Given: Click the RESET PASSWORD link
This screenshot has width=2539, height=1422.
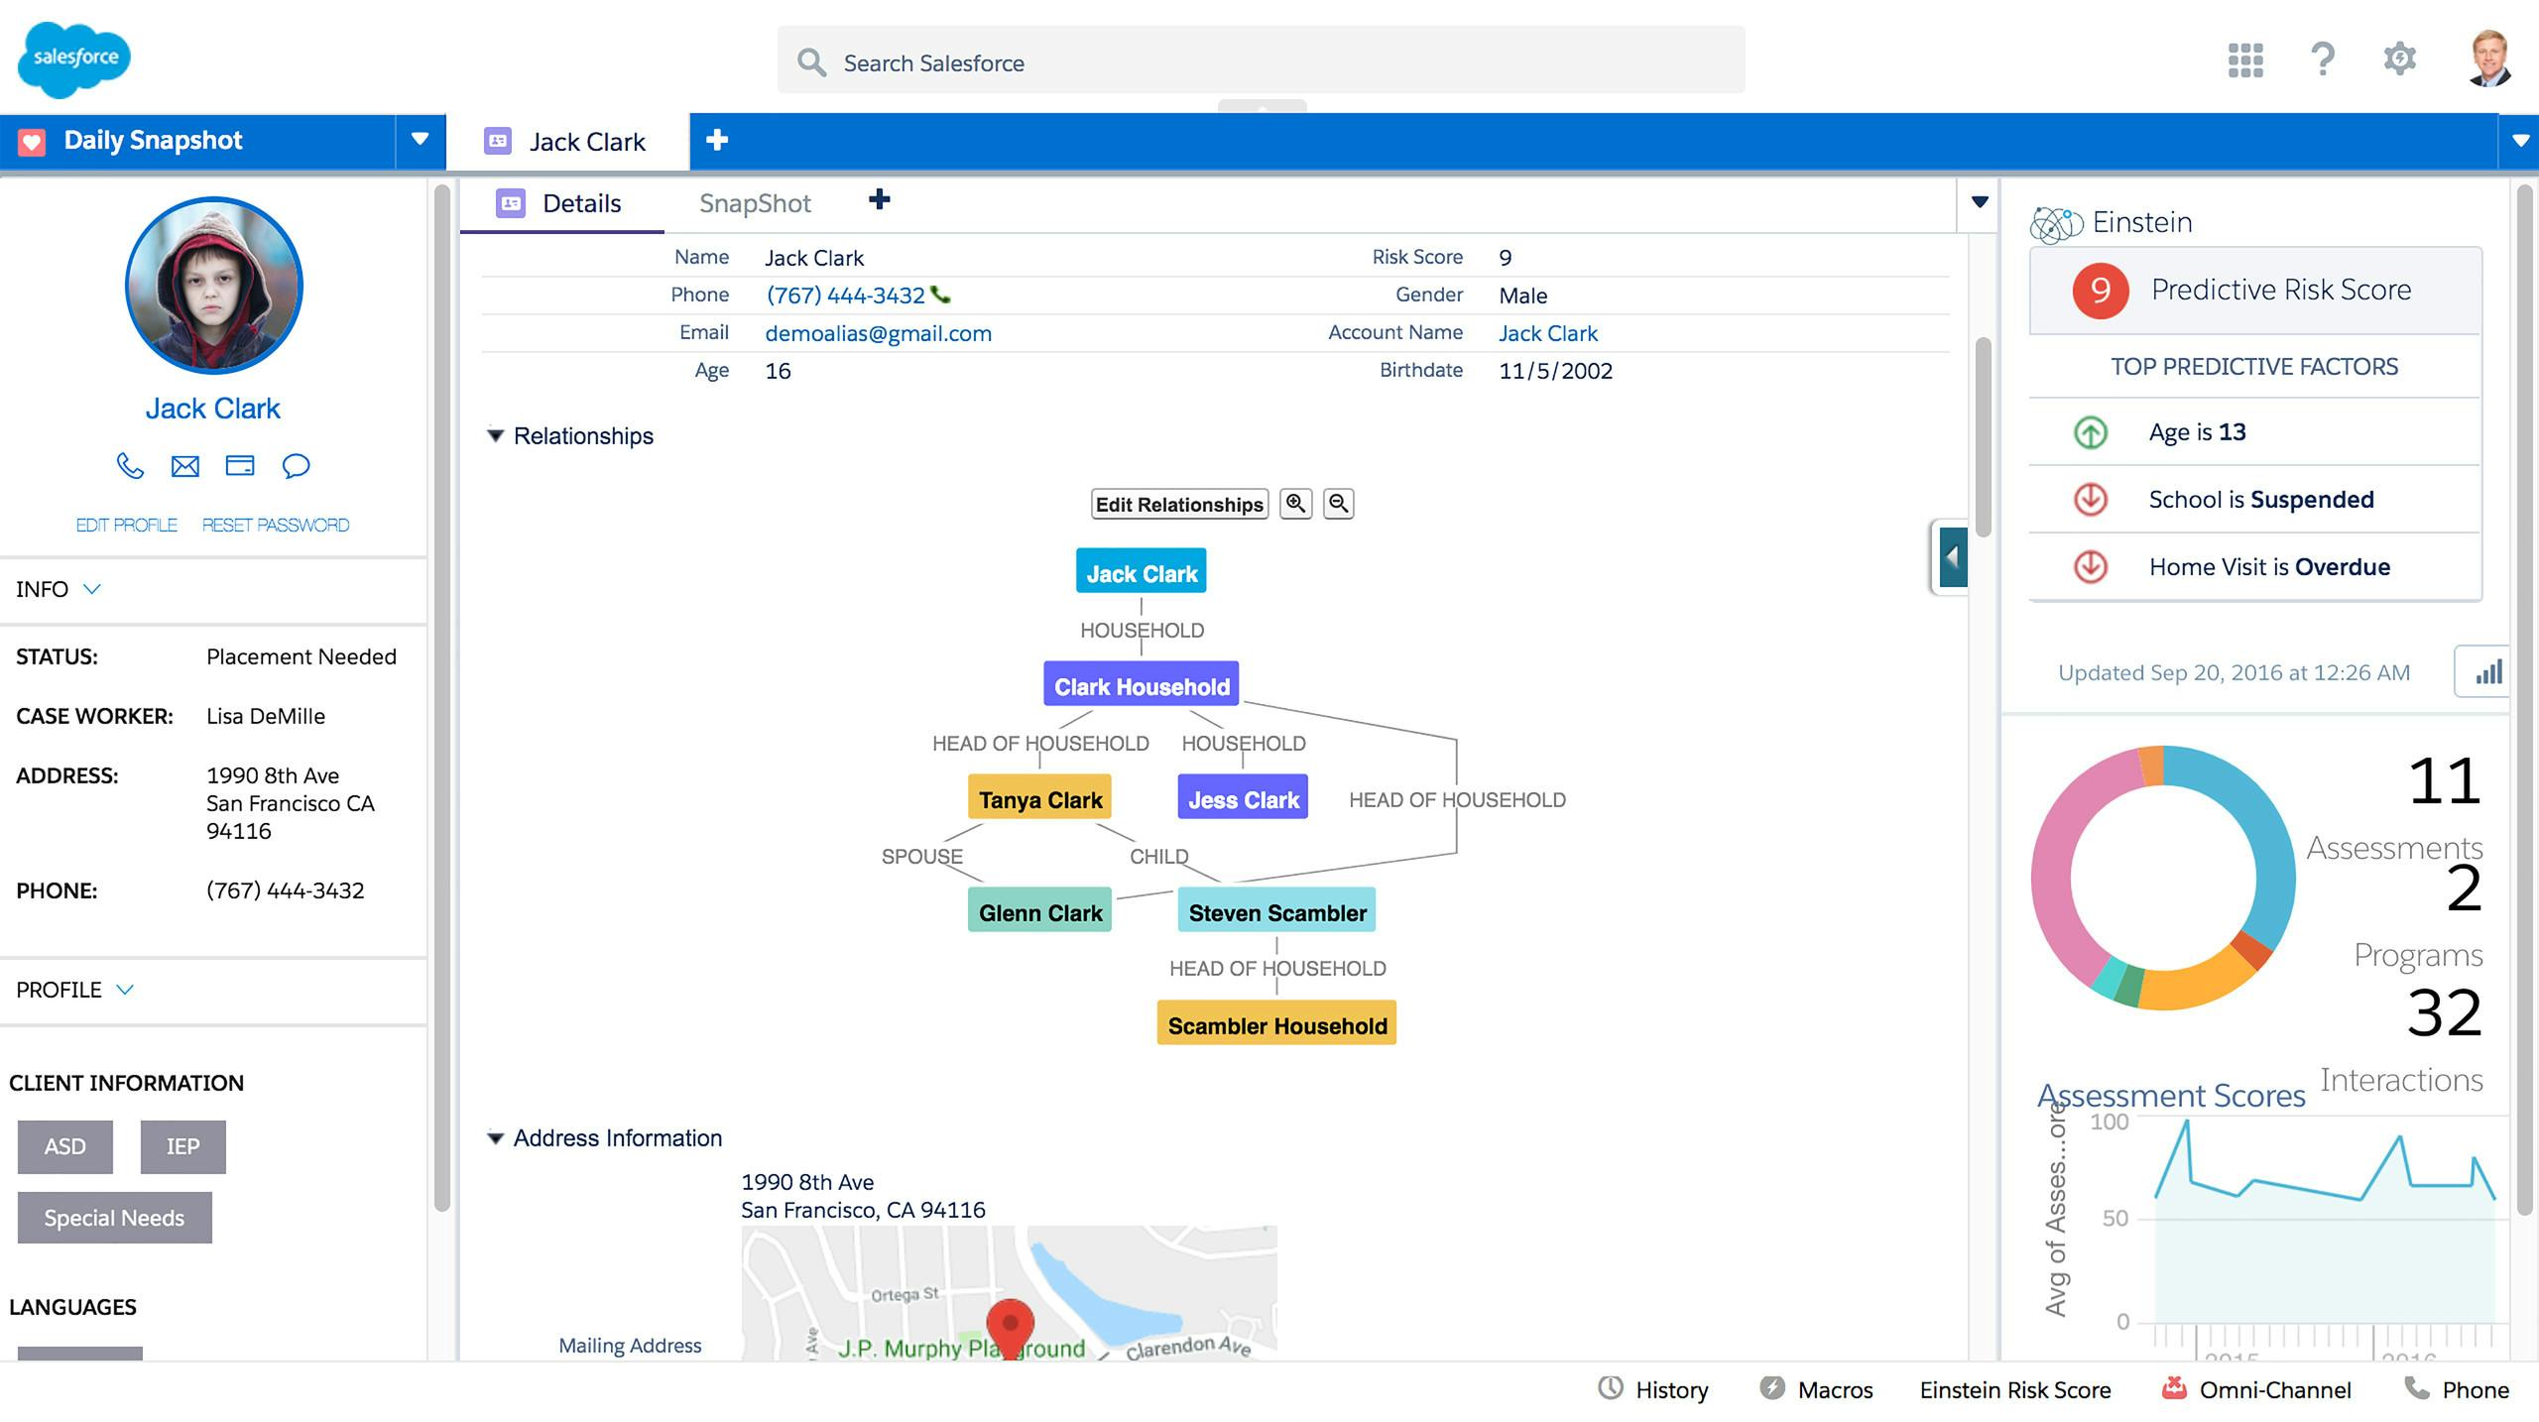Looking at the screenshot, I should (x=276, y=525).
